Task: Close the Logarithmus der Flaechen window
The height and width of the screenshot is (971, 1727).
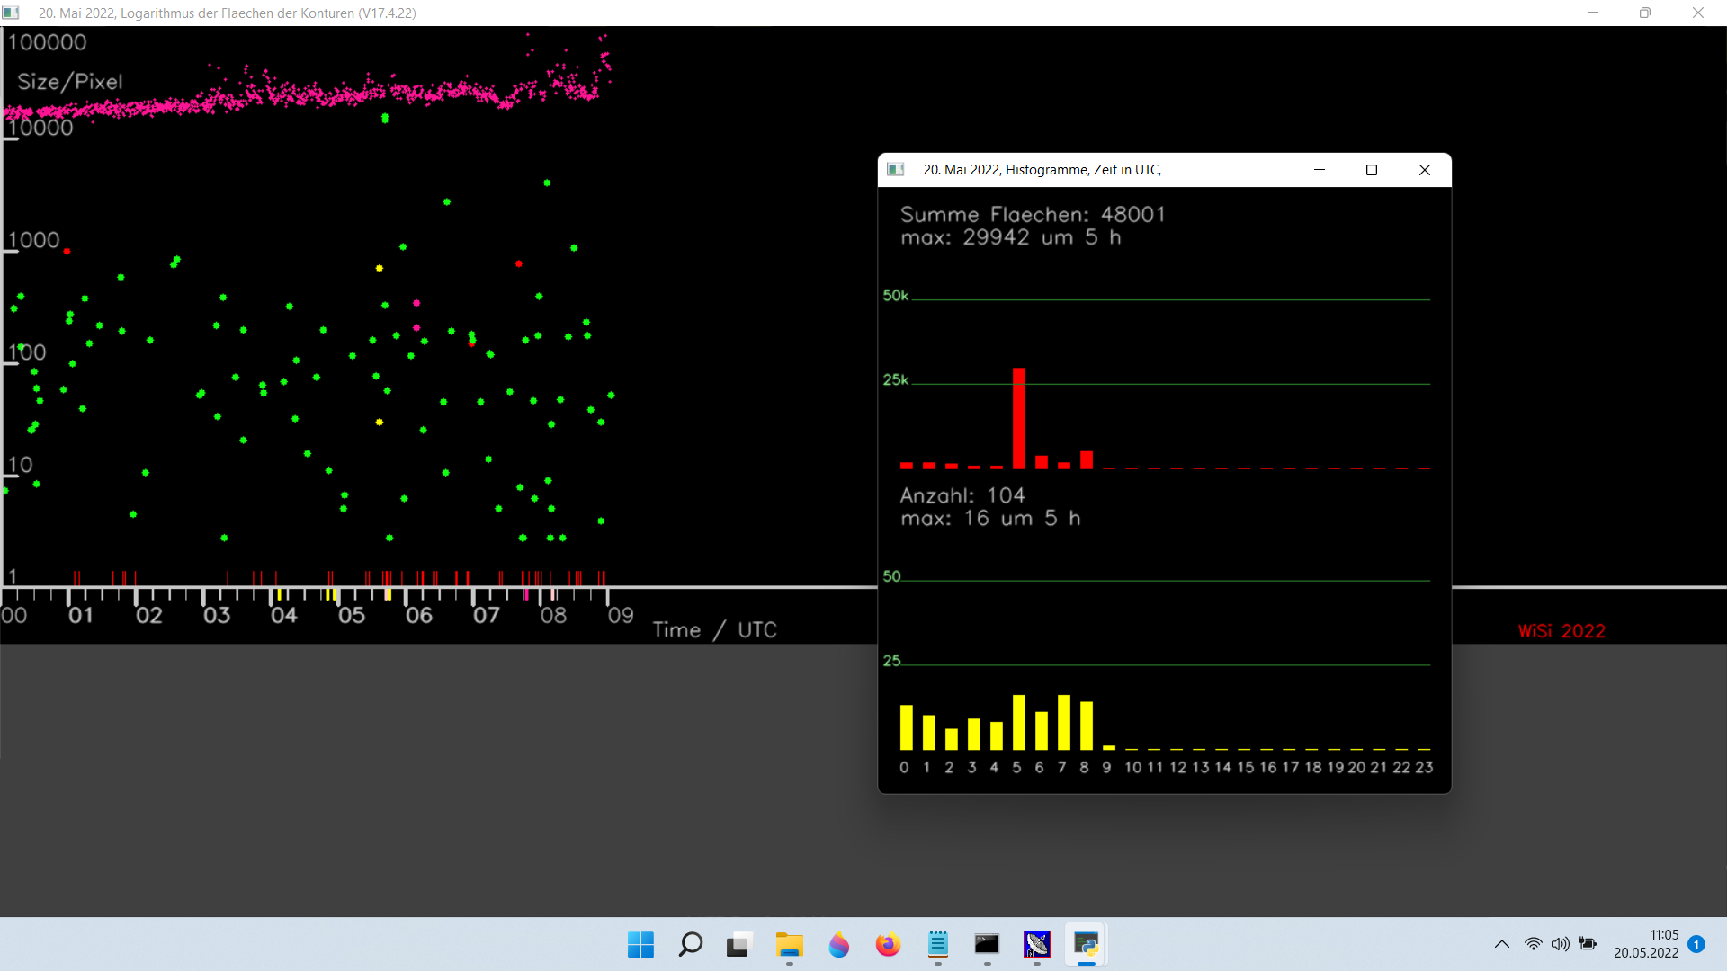Action: pos(1698,13)
